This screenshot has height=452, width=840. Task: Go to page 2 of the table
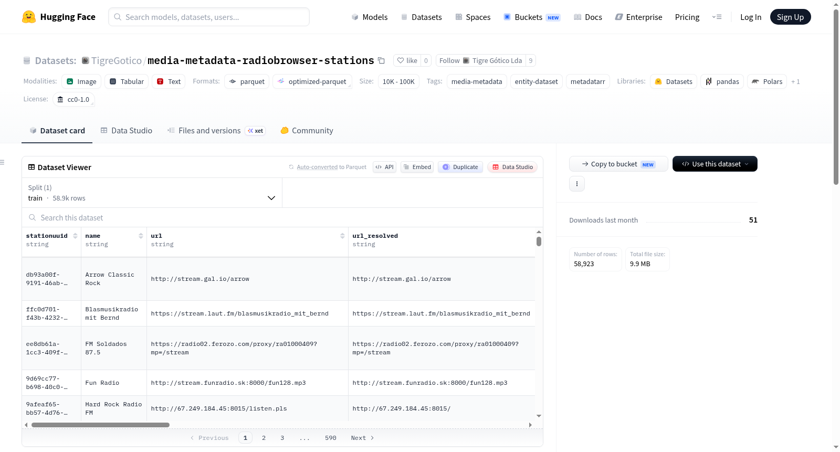264,438
